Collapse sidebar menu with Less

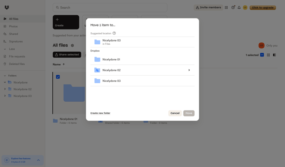click(x=12, y=49)
